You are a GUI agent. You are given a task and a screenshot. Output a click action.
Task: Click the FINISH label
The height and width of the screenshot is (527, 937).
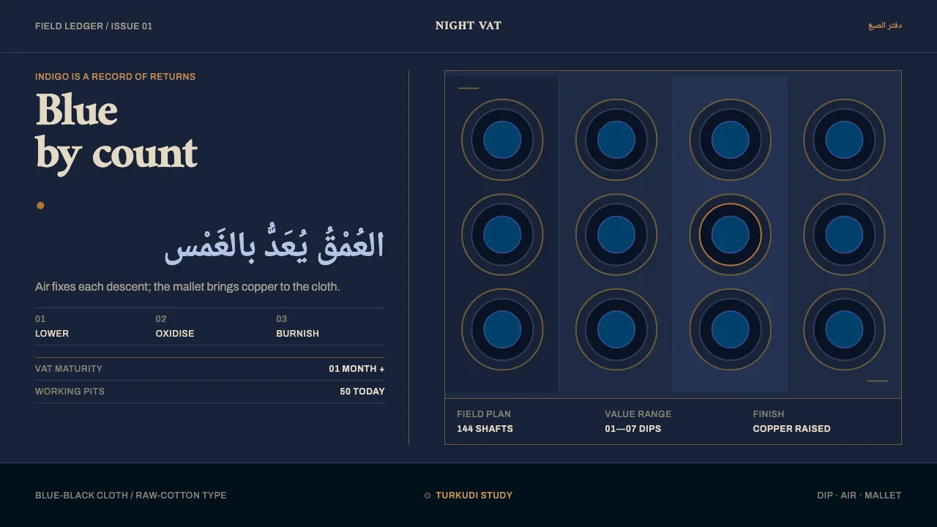coord(768,414)
